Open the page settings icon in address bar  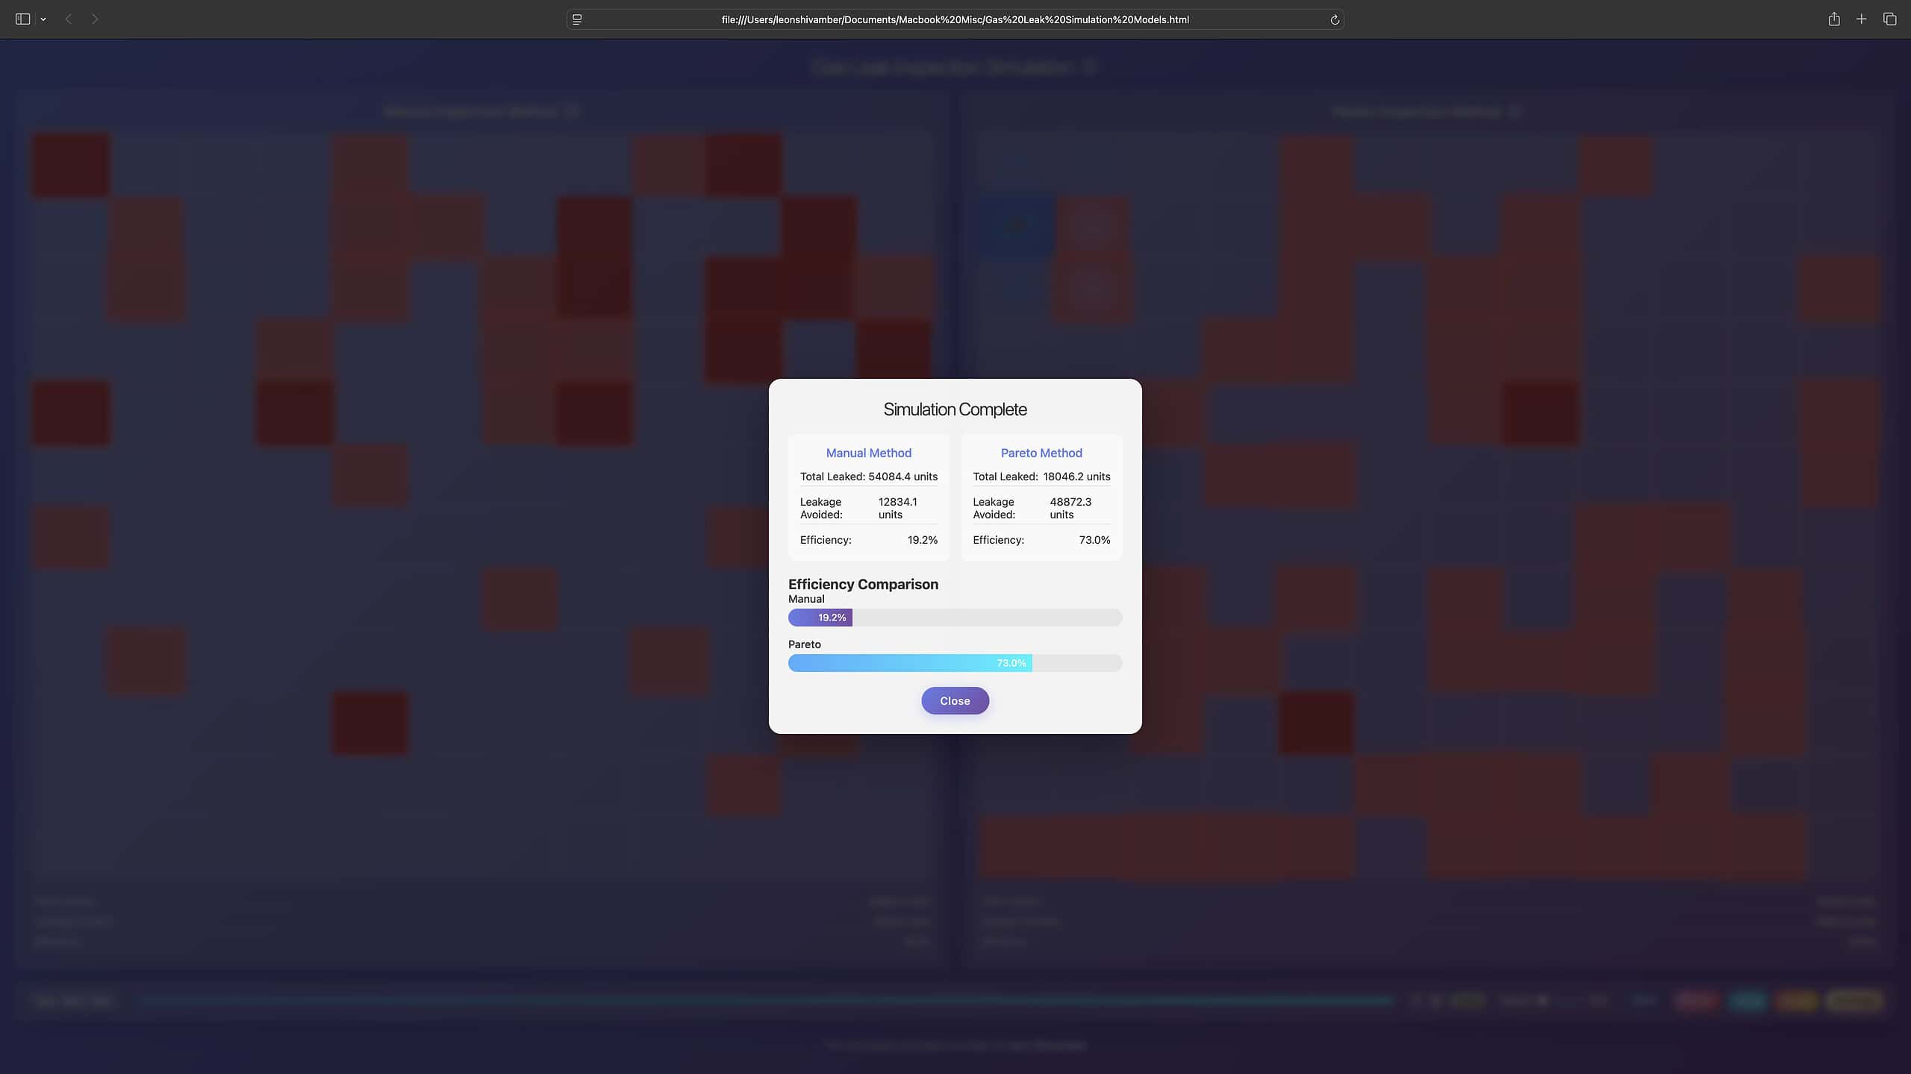point(577,19)
